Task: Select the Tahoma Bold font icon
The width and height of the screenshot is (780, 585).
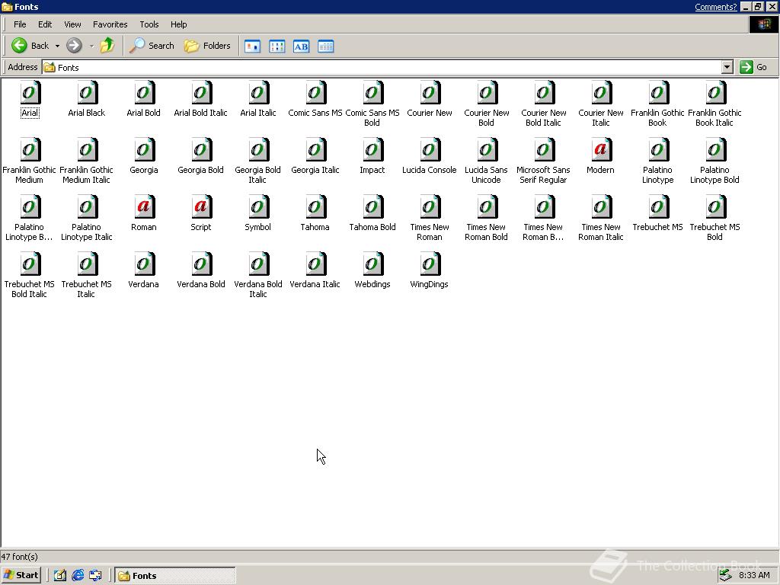Action: [x=372, y=207]
